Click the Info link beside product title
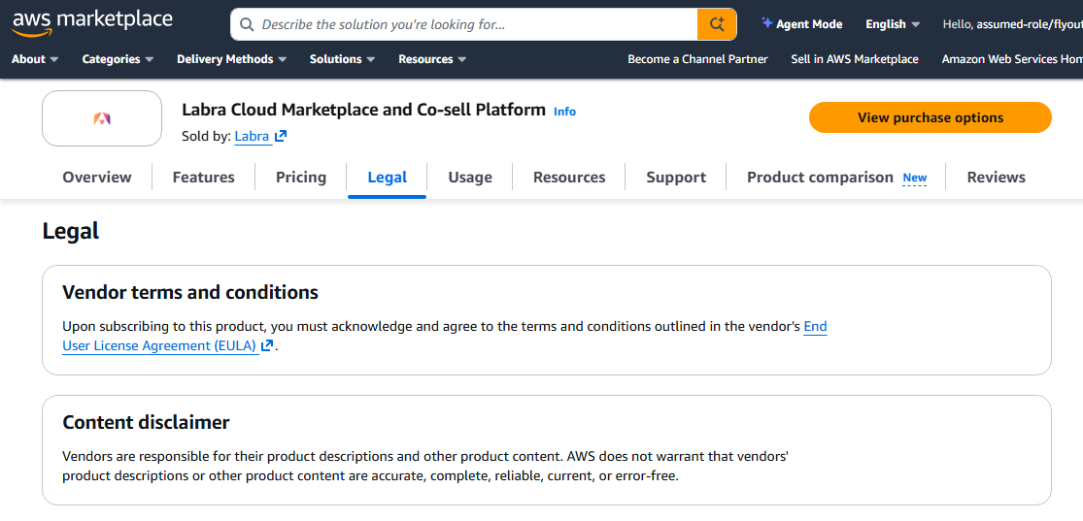Image resolution: width=1083 pixels, height=521 pixels. [x=564, y=112]
